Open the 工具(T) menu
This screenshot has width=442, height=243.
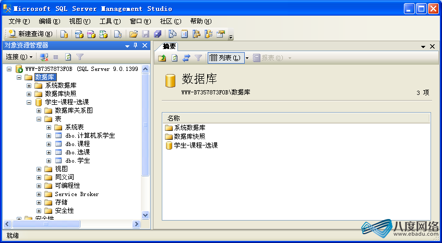[x=110, y=21]
